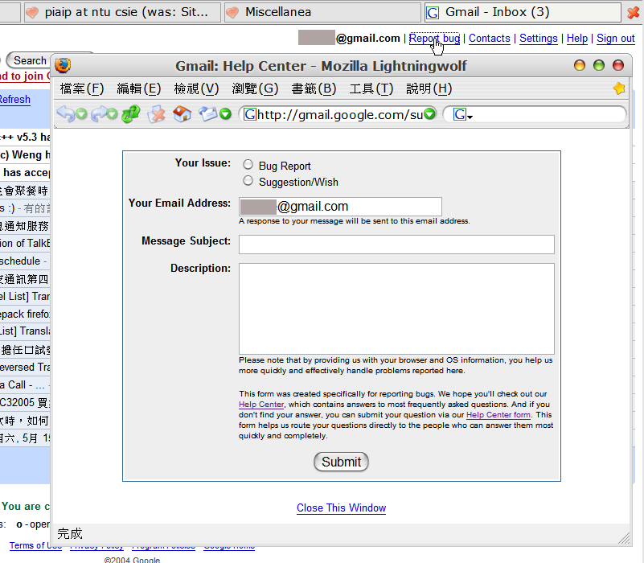Reload the page with the green arrows icon

pyautogui.click(x=131, y=114)
